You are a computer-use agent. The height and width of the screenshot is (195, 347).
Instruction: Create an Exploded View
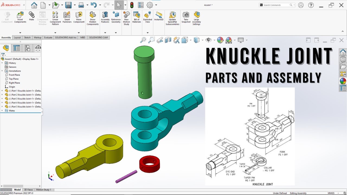tap(147, 17)
